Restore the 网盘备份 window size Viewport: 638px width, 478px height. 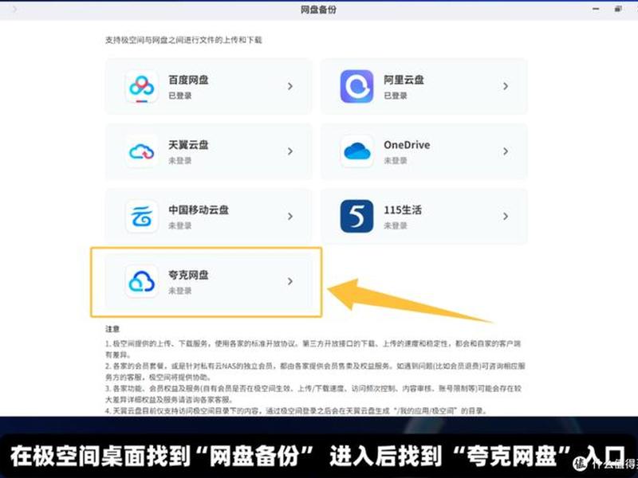pos(618,9)
